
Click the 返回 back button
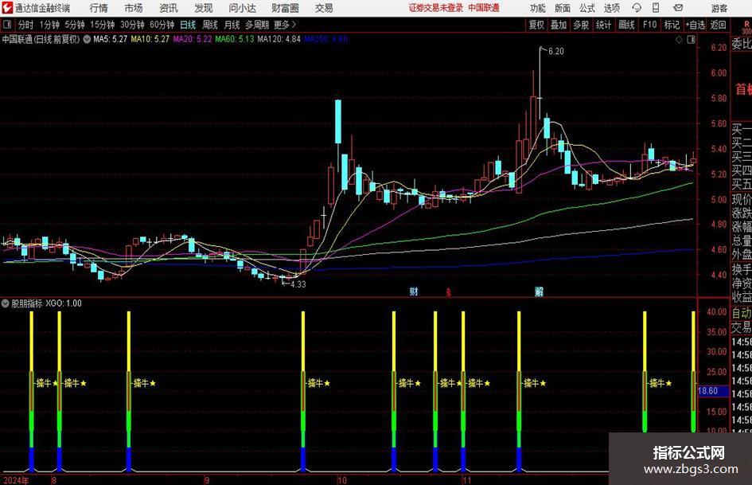tap(718, 25)
